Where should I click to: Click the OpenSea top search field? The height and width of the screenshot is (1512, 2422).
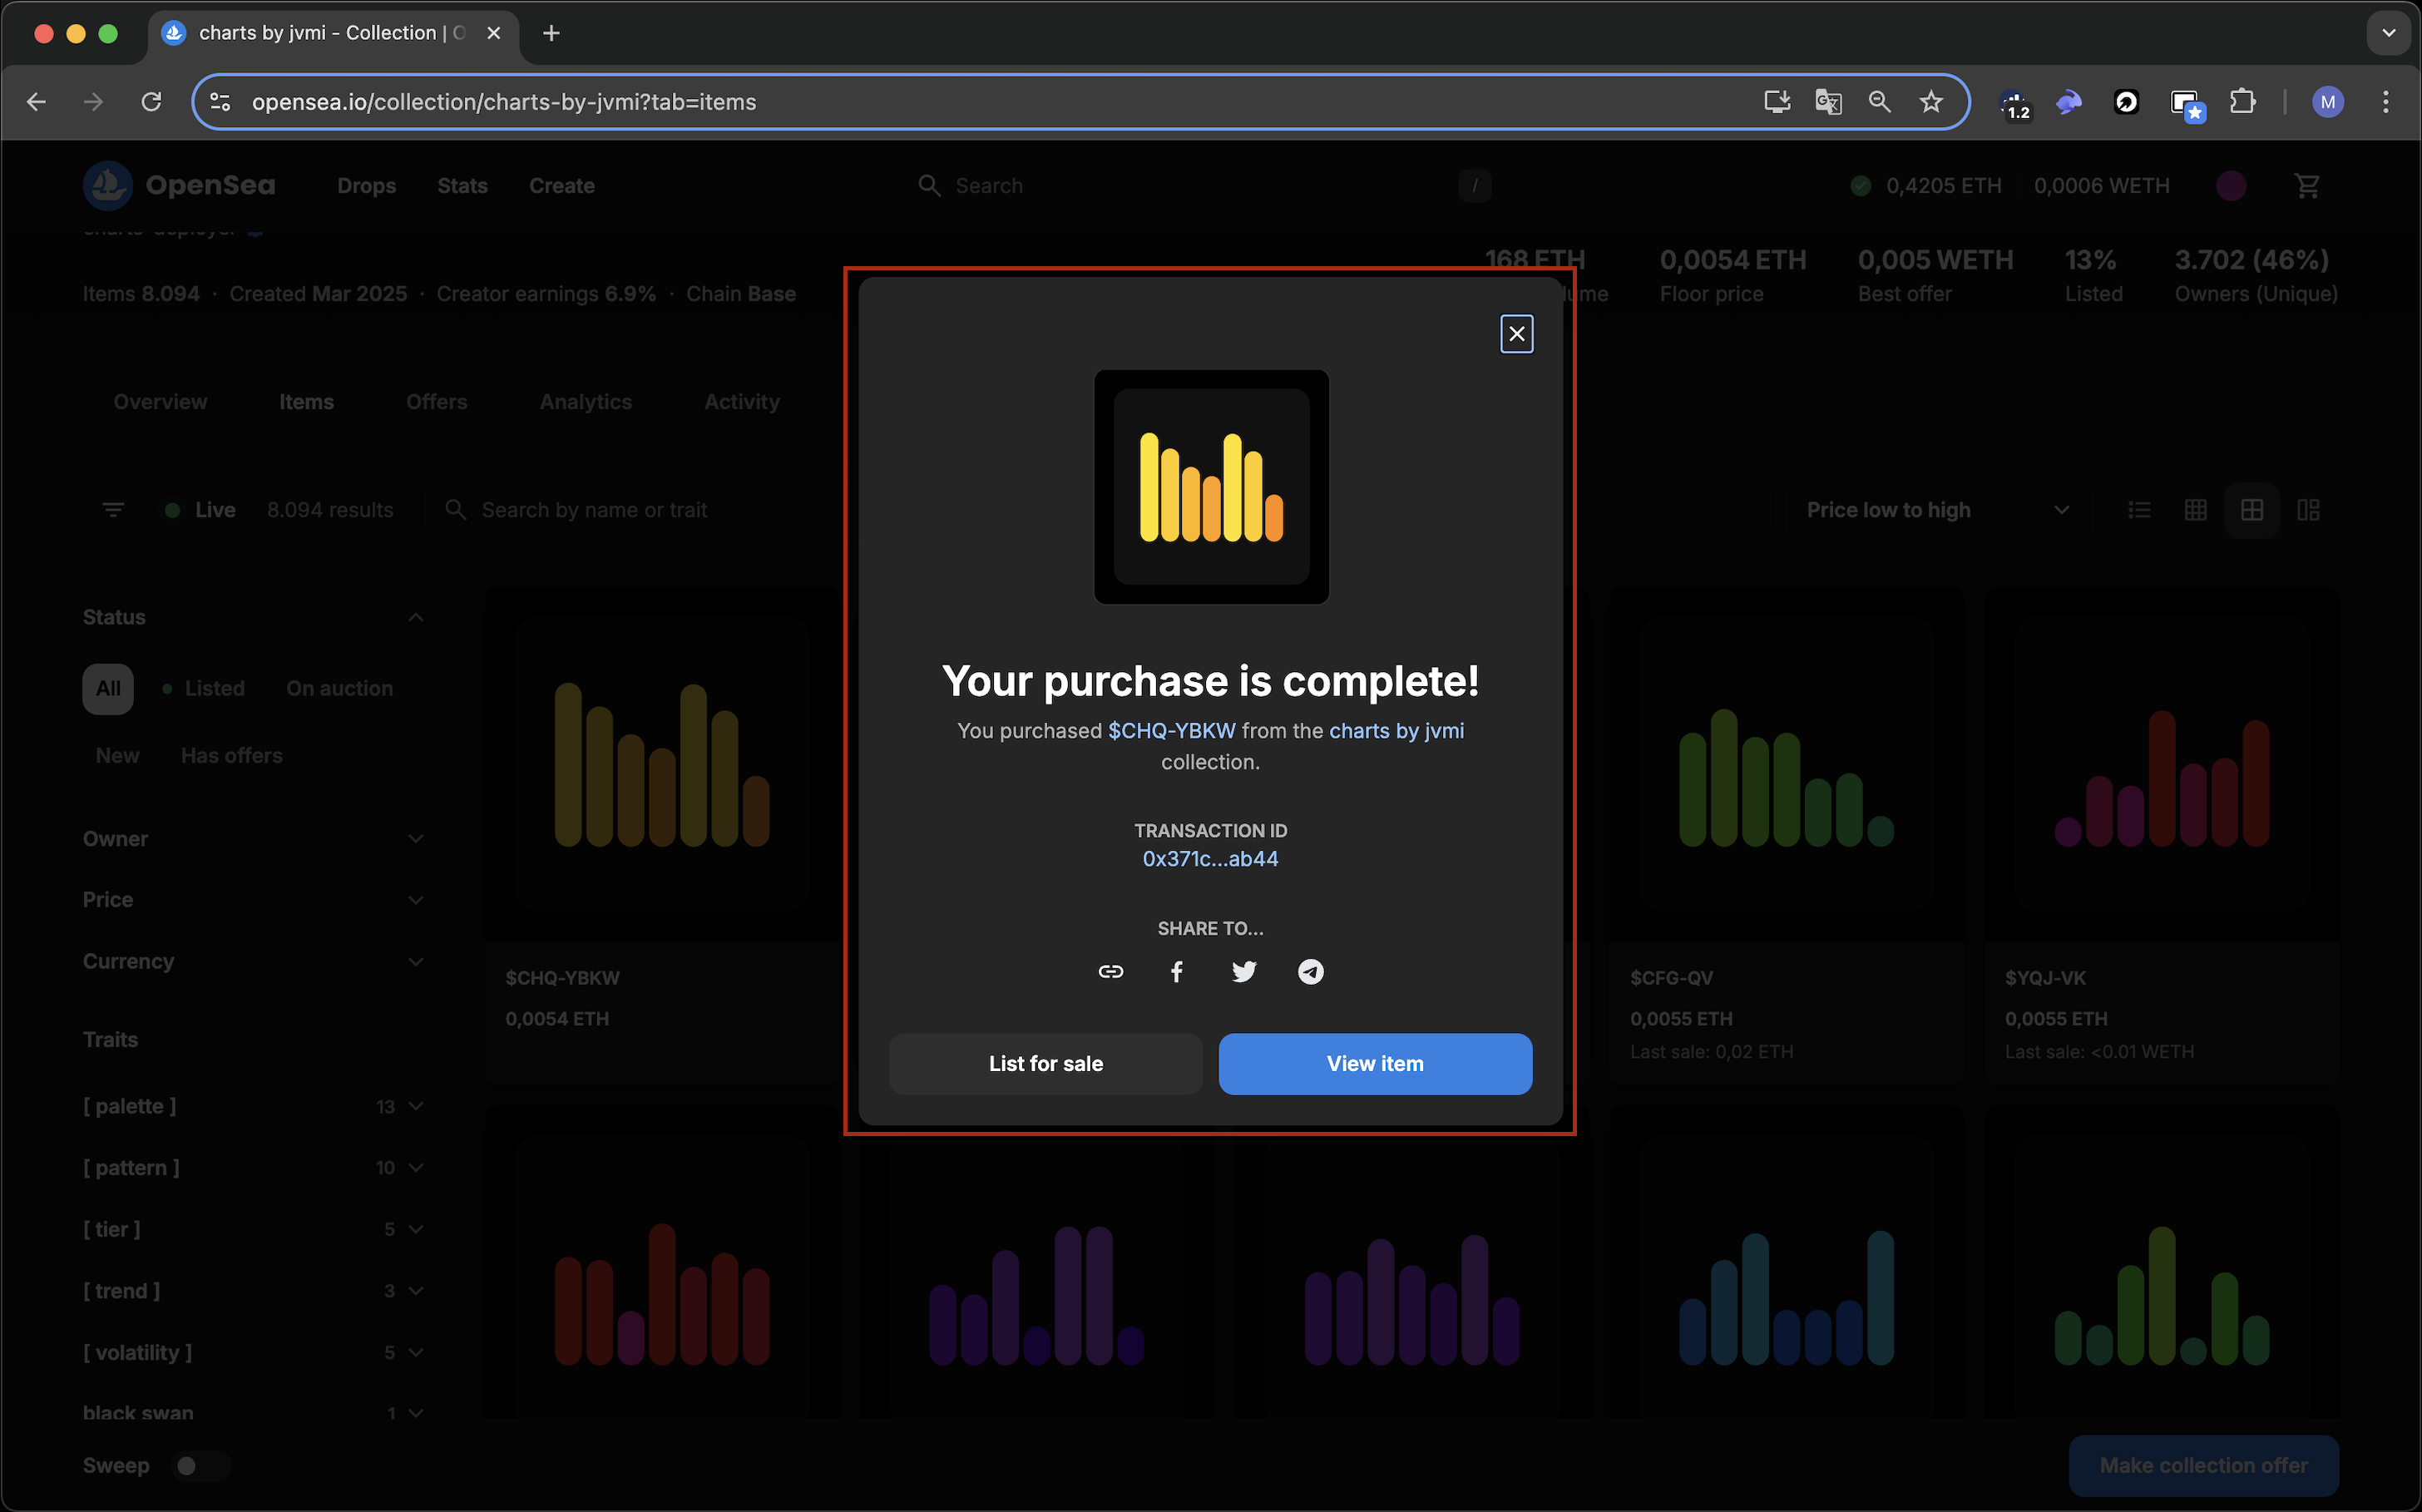click(1204, 186)
